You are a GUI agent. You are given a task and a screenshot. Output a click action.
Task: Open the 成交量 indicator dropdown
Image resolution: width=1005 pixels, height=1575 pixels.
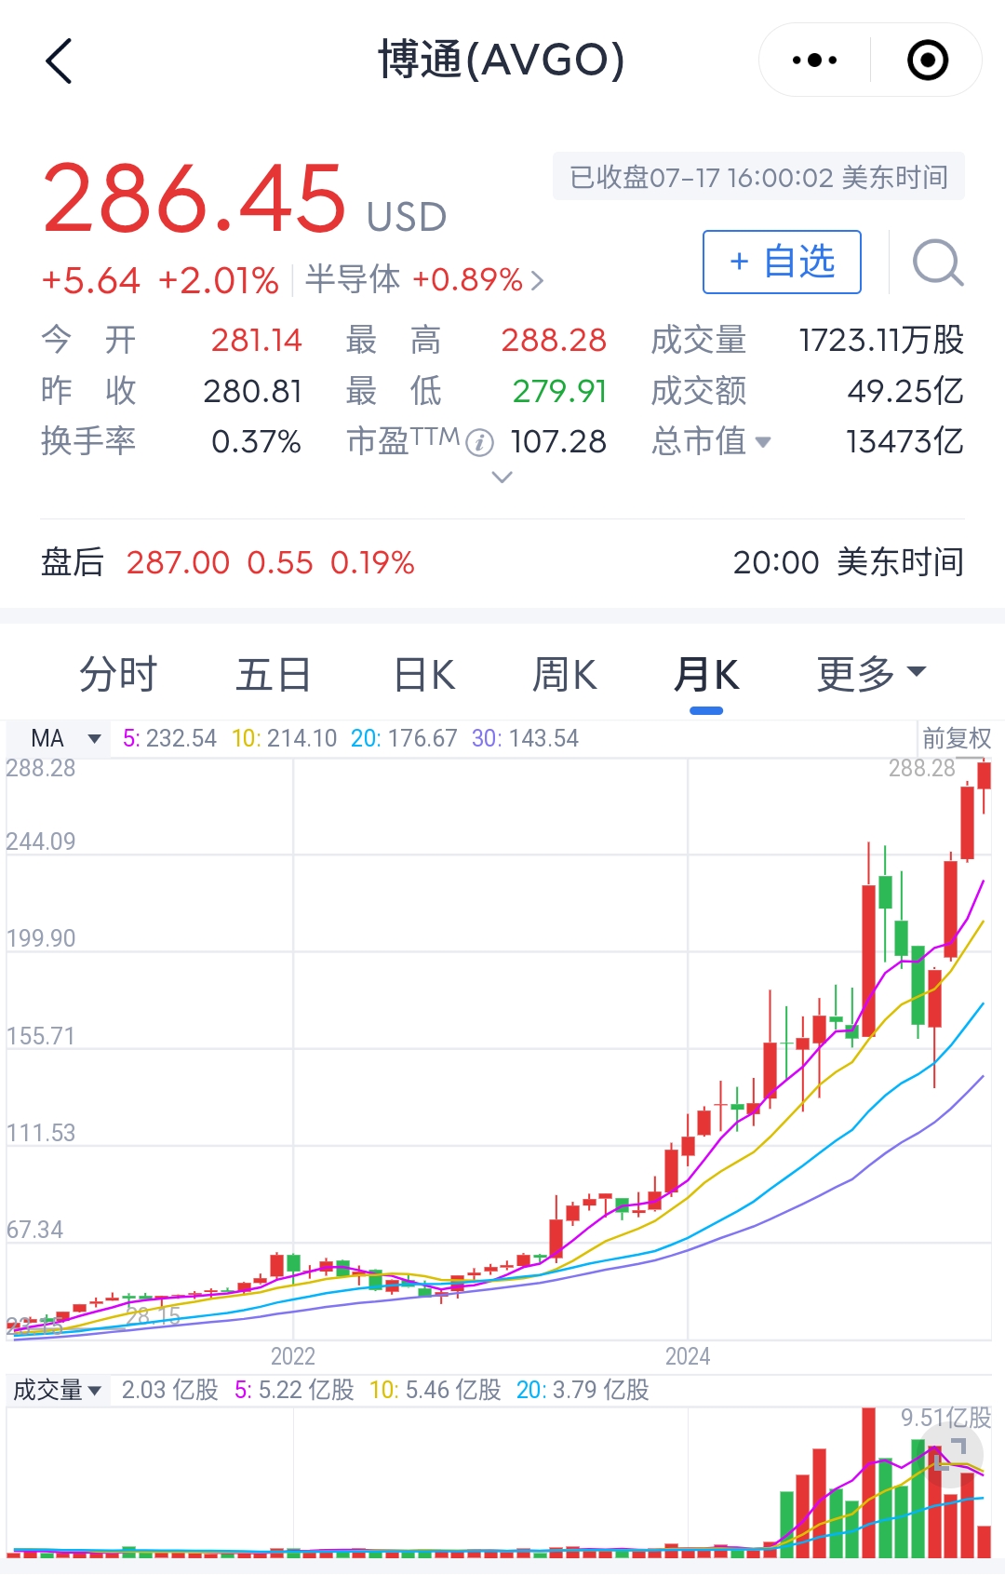(x=57, y=1390)
